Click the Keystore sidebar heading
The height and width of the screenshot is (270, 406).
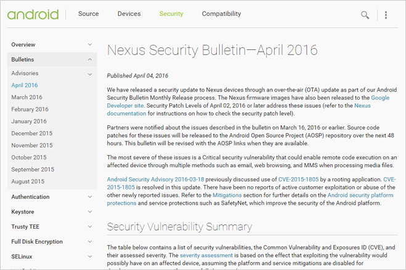tap(23, 212)
